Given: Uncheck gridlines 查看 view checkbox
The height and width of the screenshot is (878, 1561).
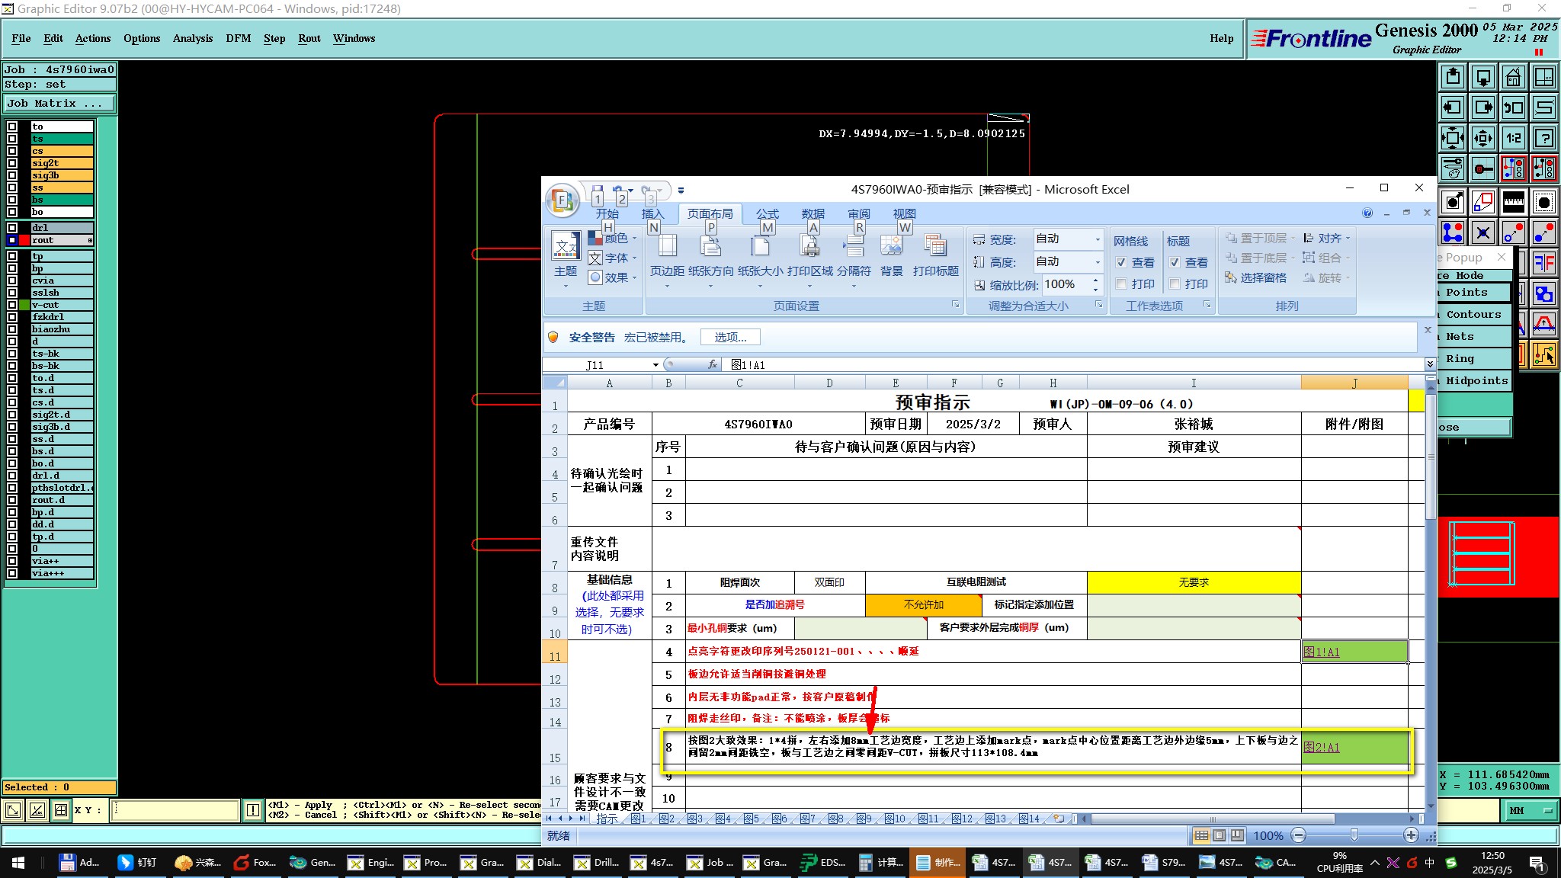Looking at the screenshot, I should point(1121,262).
